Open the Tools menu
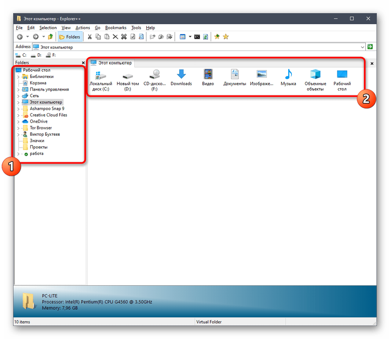Screen dimensions: 390x339 (x=136, y=28)
